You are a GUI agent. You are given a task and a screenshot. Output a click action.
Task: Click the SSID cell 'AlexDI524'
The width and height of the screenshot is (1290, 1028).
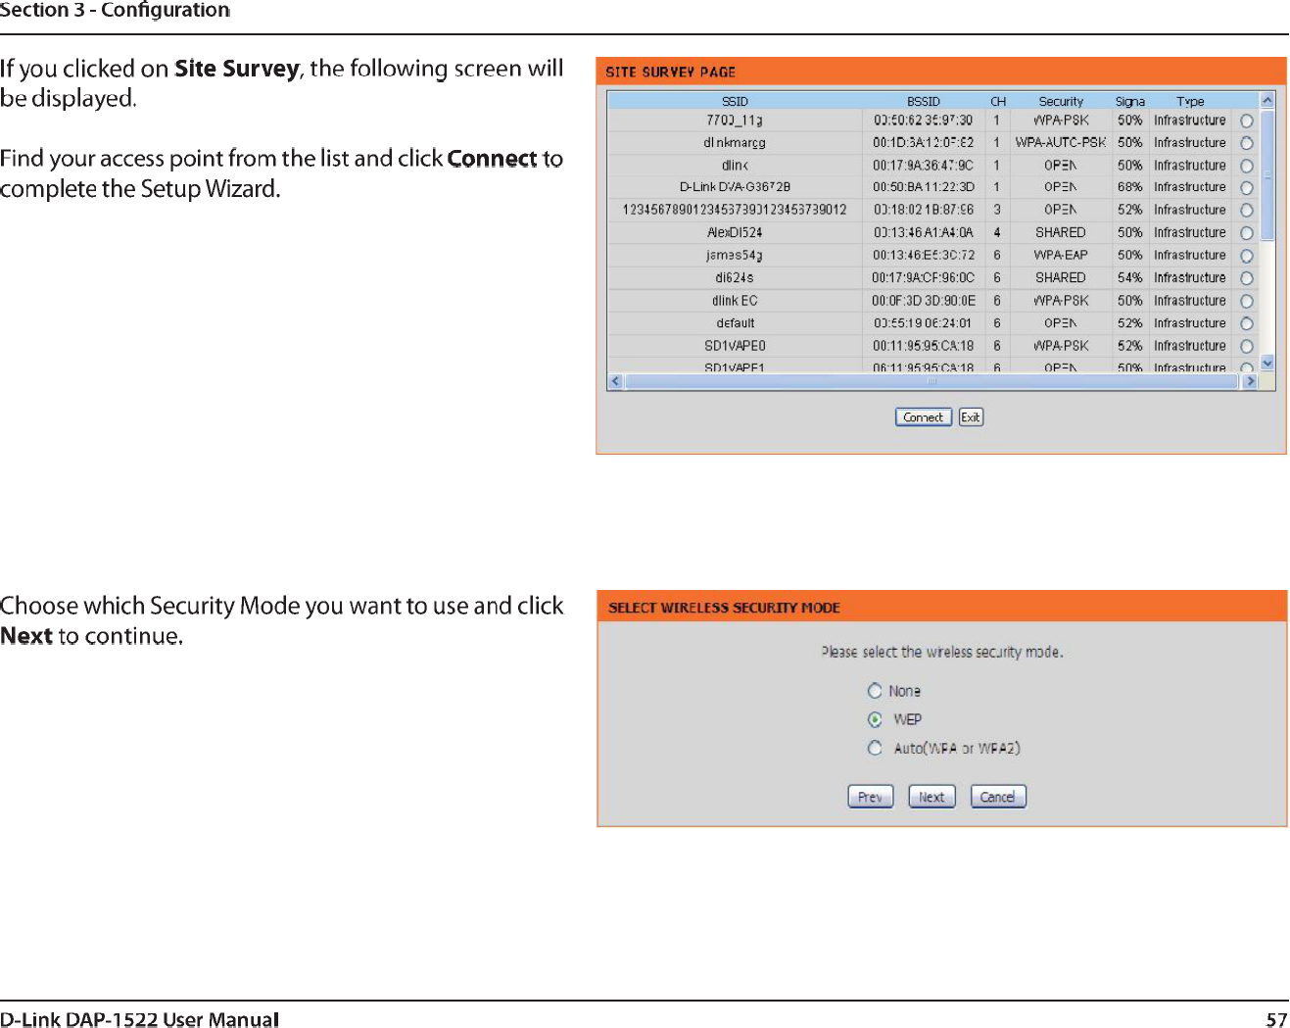735,233
